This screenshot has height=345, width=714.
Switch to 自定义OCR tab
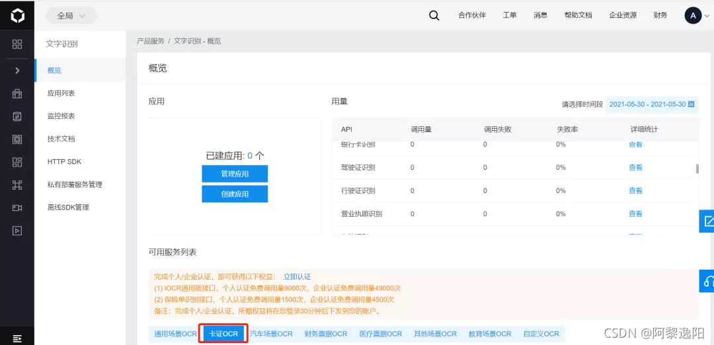tap(541, 334)
